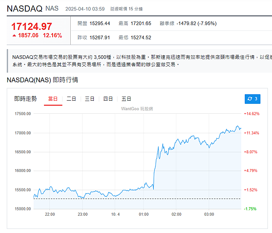Click the 03:00 time axis label

pos(209,214)
